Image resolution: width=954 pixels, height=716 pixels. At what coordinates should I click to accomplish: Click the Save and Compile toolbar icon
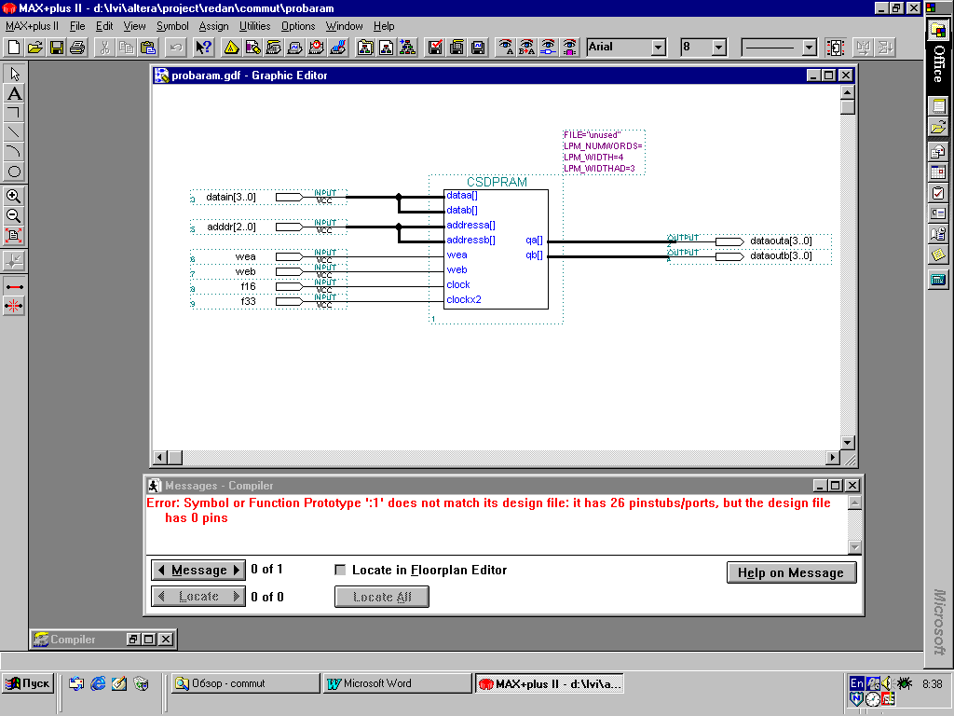(x=457, y=48)
